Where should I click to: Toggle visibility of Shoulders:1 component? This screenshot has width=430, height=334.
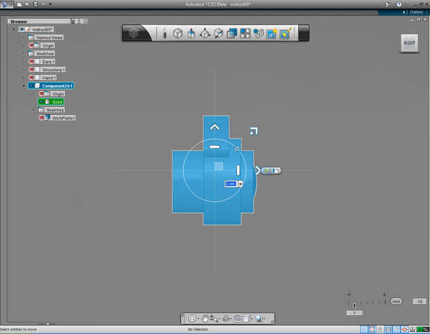31,69
